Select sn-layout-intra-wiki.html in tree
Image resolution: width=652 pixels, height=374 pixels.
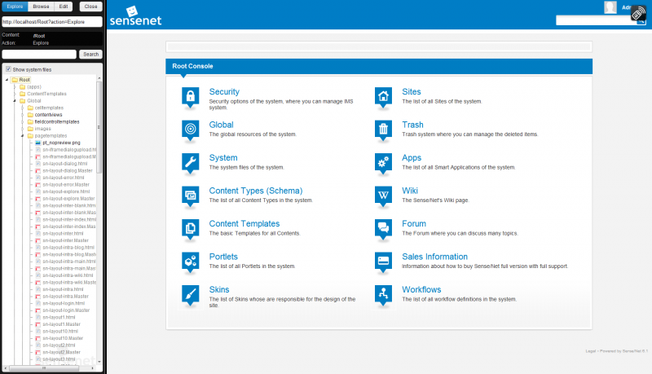68,275
